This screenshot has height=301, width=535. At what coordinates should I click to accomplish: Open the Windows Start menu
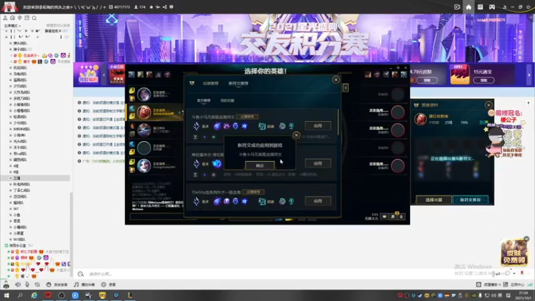tap(6, 296)
